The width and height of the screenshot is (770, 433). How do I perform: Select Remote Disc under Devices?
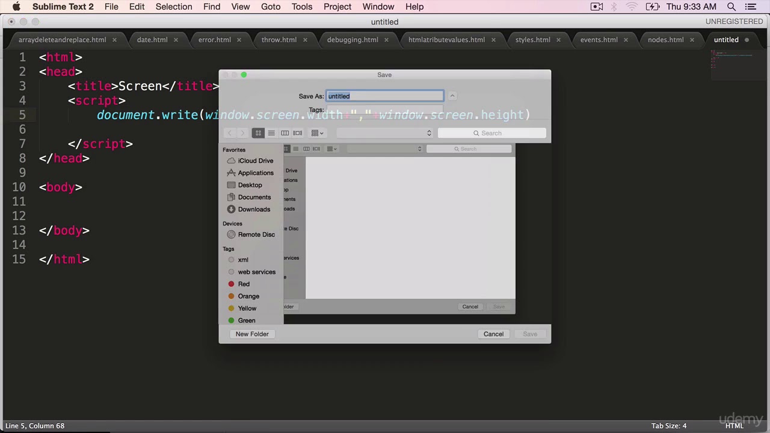pos(251,235)
